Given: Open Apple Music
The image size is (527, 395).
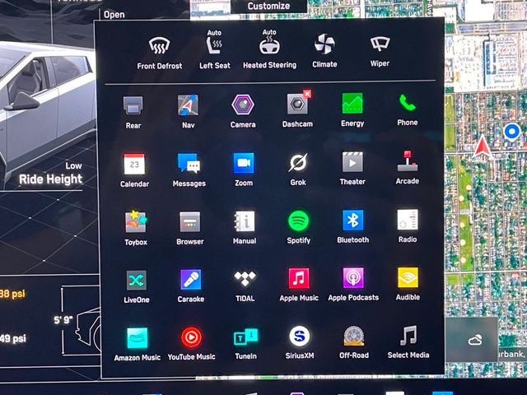Looking at the screenshot, I should pyautogui.click(x=299, y=285).
